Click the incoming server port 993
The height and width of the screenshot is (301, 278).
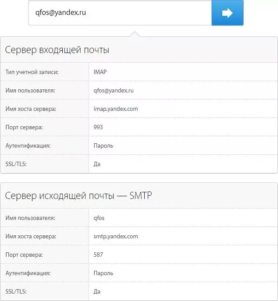click(x=98, y=127)
